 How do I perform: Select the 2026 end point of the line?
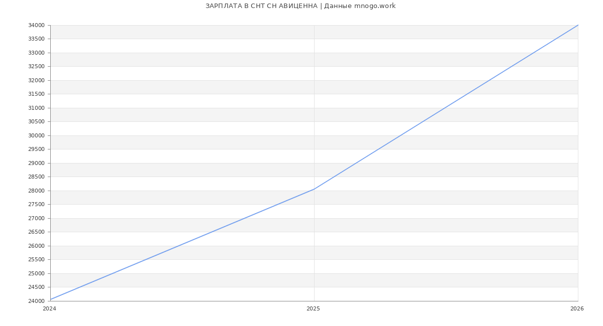pos(578,25)
